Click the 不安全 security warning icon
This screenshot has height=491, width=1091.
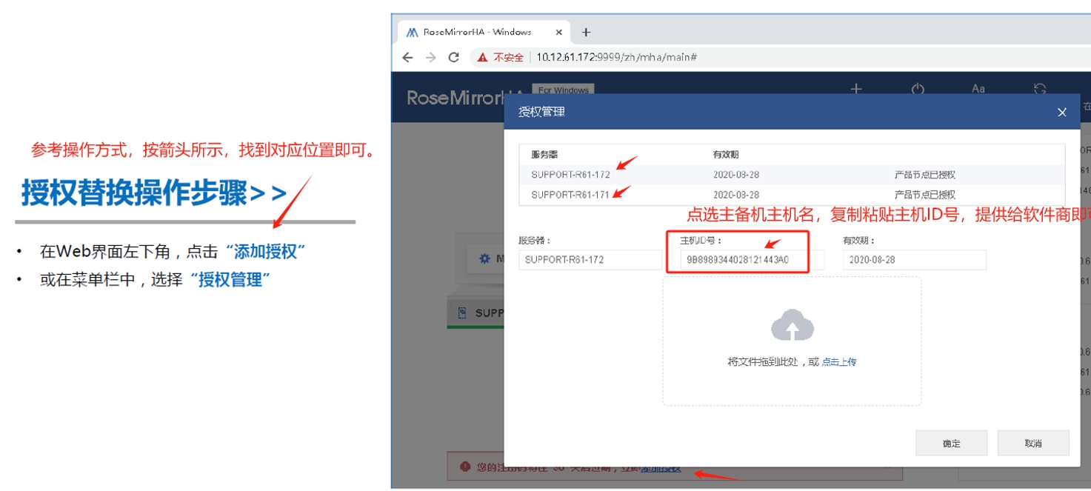click(482, 57)
